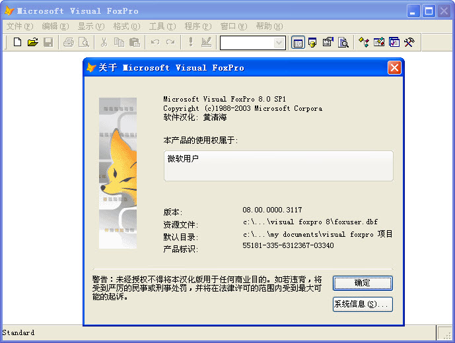Open the 工具 (Tools) menu
The width and height of the screenshot is (455, 343).
(162, 26)
